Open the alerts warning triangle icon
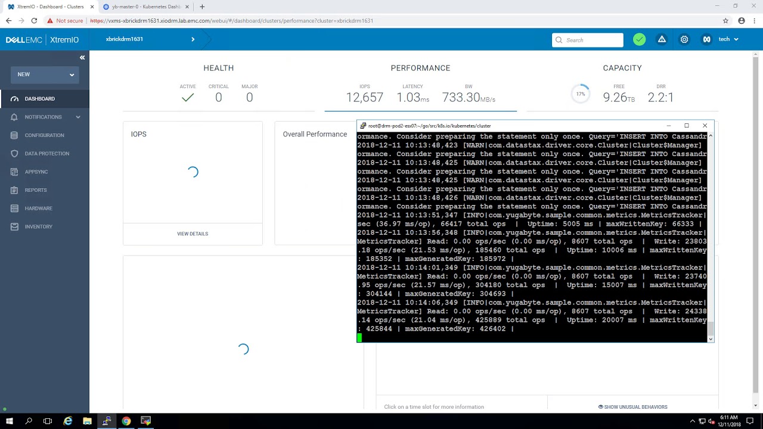 pos(662,39)
